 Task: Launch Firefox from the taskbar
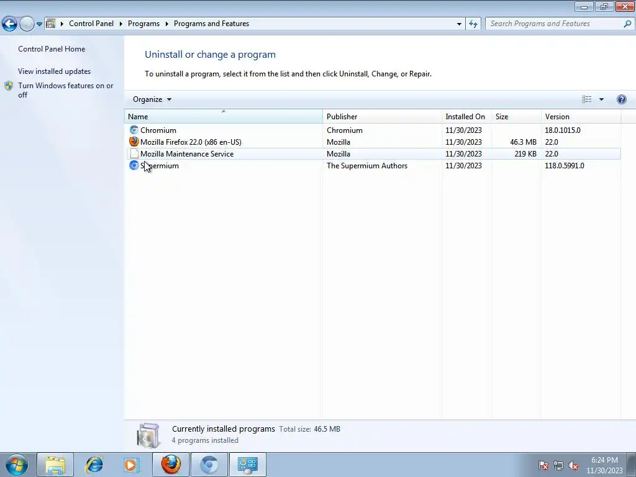coord(171,465)
